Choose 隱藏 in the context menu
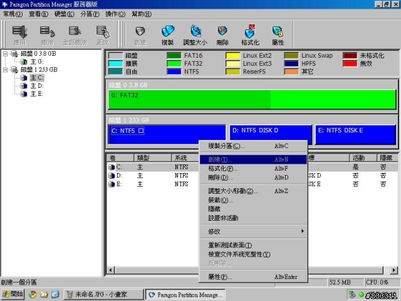This screenshot has width=401, height=301. pos(253,209)
